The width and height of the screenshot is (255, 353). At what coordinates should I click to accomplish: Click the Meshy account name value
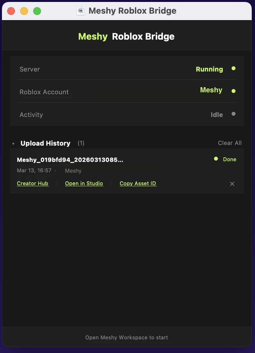coord(211,90)
